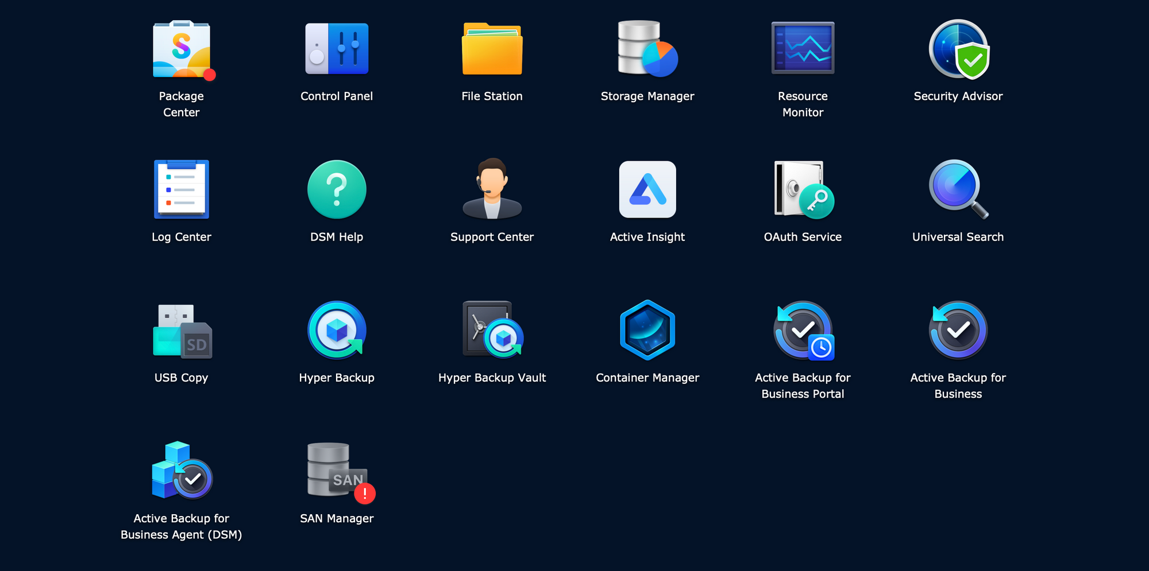Image resolution: width=1149 pixels, height=571 pixels.
Task: Click the "USB Copy" label
Action: (x=182, y=378)
